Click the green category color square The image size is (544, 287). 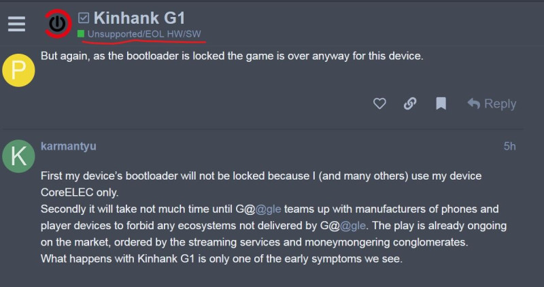pos(81,33)
